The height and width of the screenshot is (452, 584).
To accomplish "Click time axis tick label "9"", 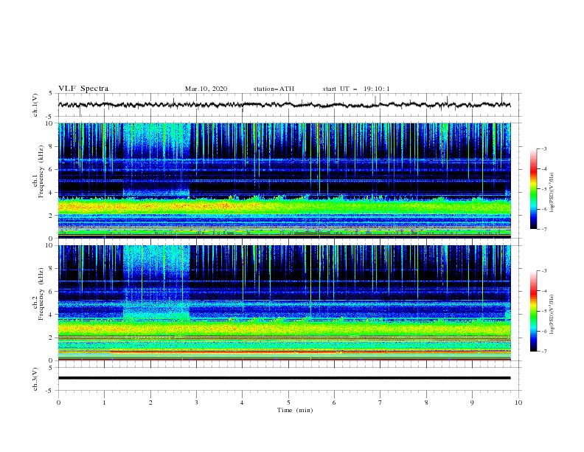I will pyautogui.click(x=472, y=403).
